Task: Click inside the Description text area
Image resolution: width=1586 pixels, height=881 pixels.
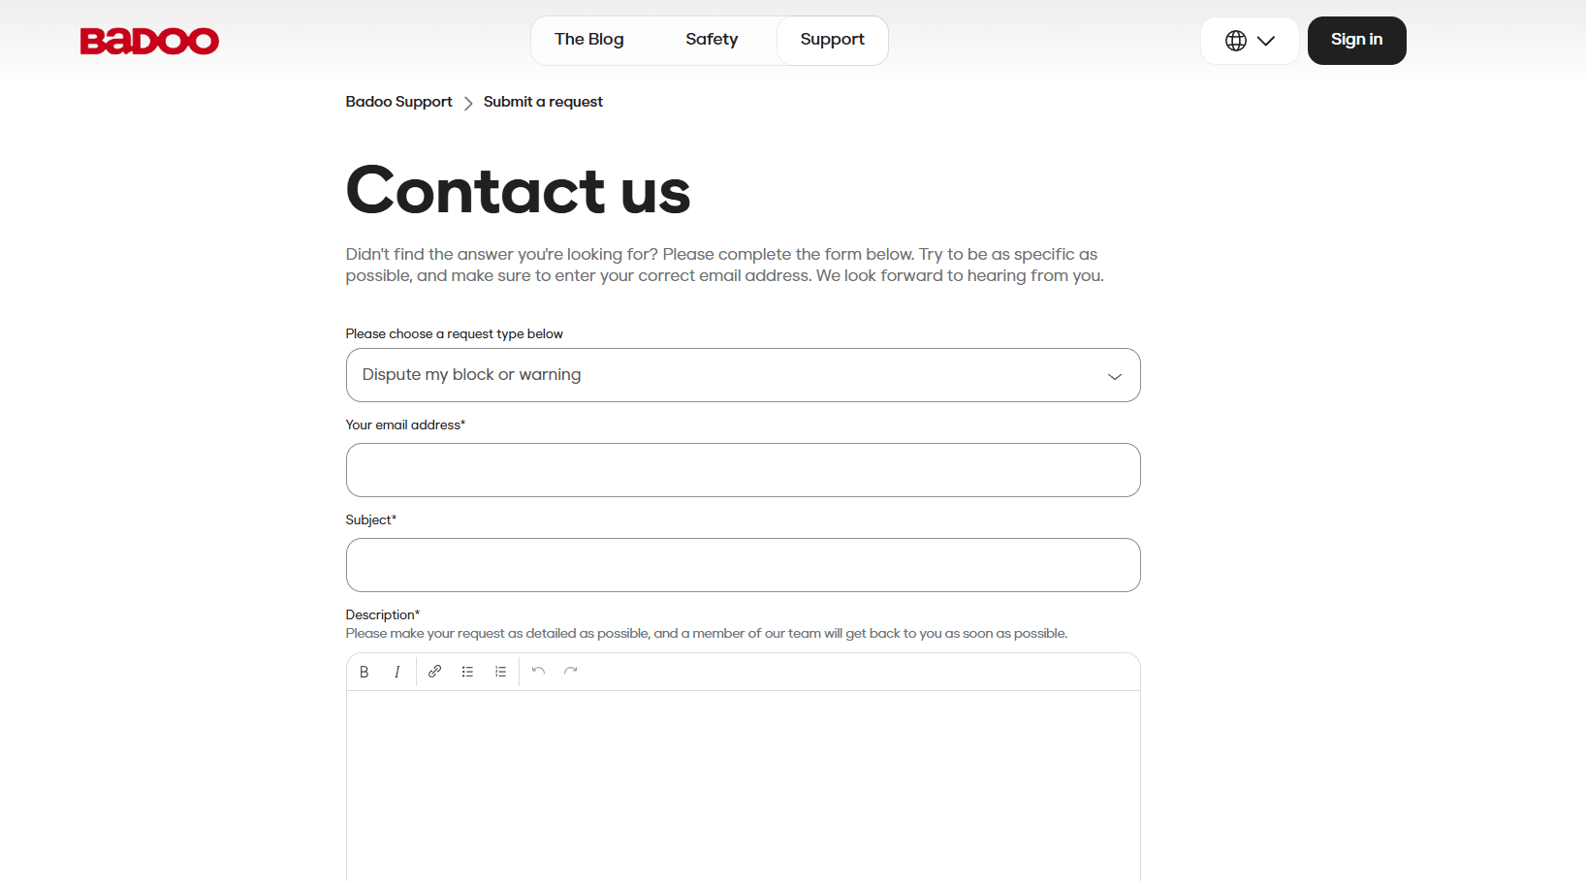Action: [743, 785]
